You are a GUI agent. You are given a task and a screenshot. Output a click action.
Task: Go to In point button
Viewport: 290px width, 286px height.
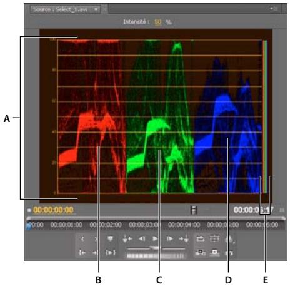coord(82,253)
